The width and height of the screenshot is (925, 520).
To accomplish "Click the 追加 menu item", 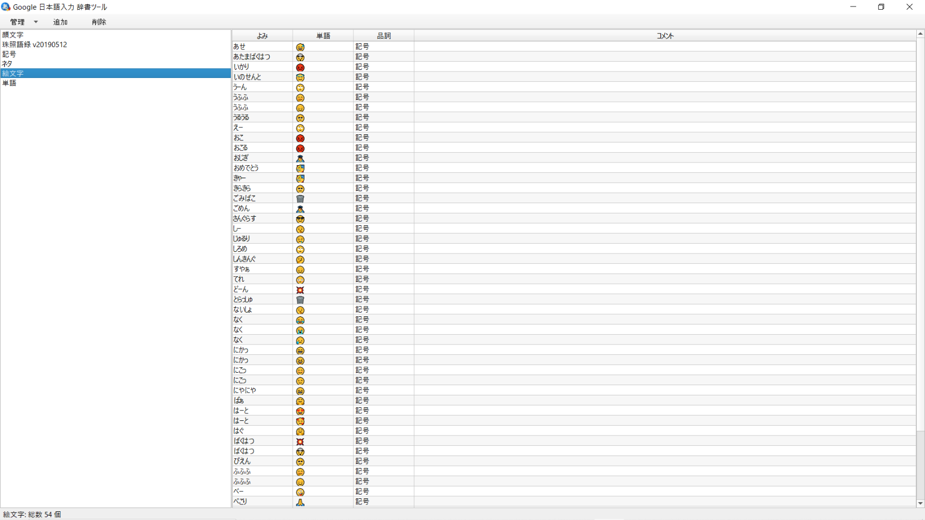I will point(60,22).
